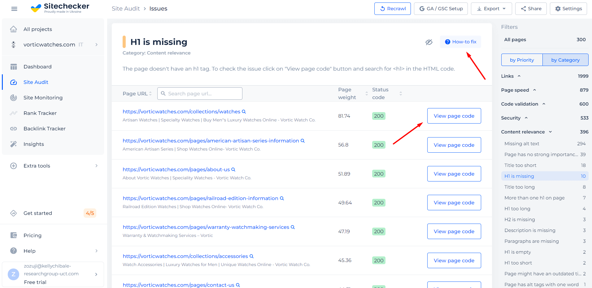Open the Export dropdown
This screenshot has width=592, height=288.
pyautogui.click(x=491, y=9)
